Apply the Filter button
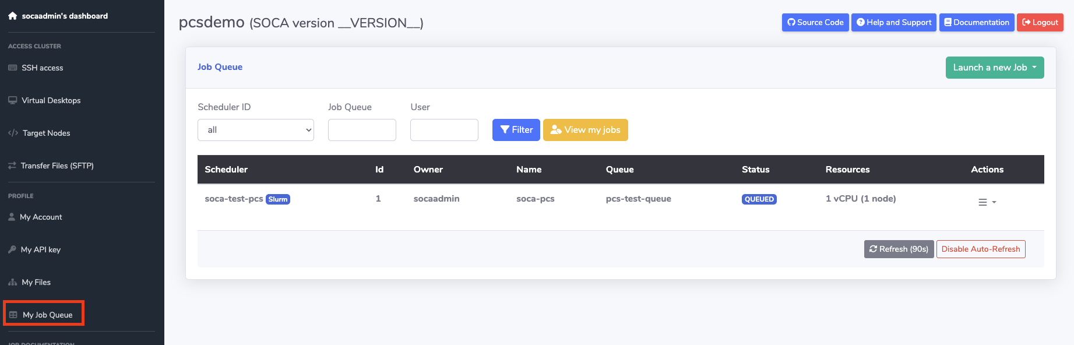The height and width of the screenshot is (345, 1074). pyautogui.click(x=516, y=130)
